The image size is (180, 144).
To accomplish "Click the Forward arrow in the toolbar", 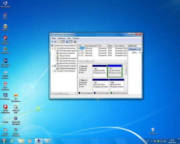I will pyautogui.click(x=55, y=42).
